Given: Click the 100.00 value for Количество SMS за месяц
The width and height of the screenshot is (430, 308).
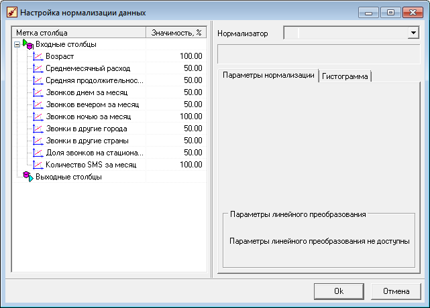Looking at the screenshot, I should pyautogui.click(x=191, y=165).
